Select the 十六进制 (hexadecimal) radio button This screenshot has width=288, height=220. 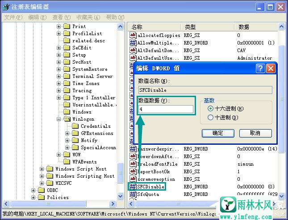click(210, 109)
